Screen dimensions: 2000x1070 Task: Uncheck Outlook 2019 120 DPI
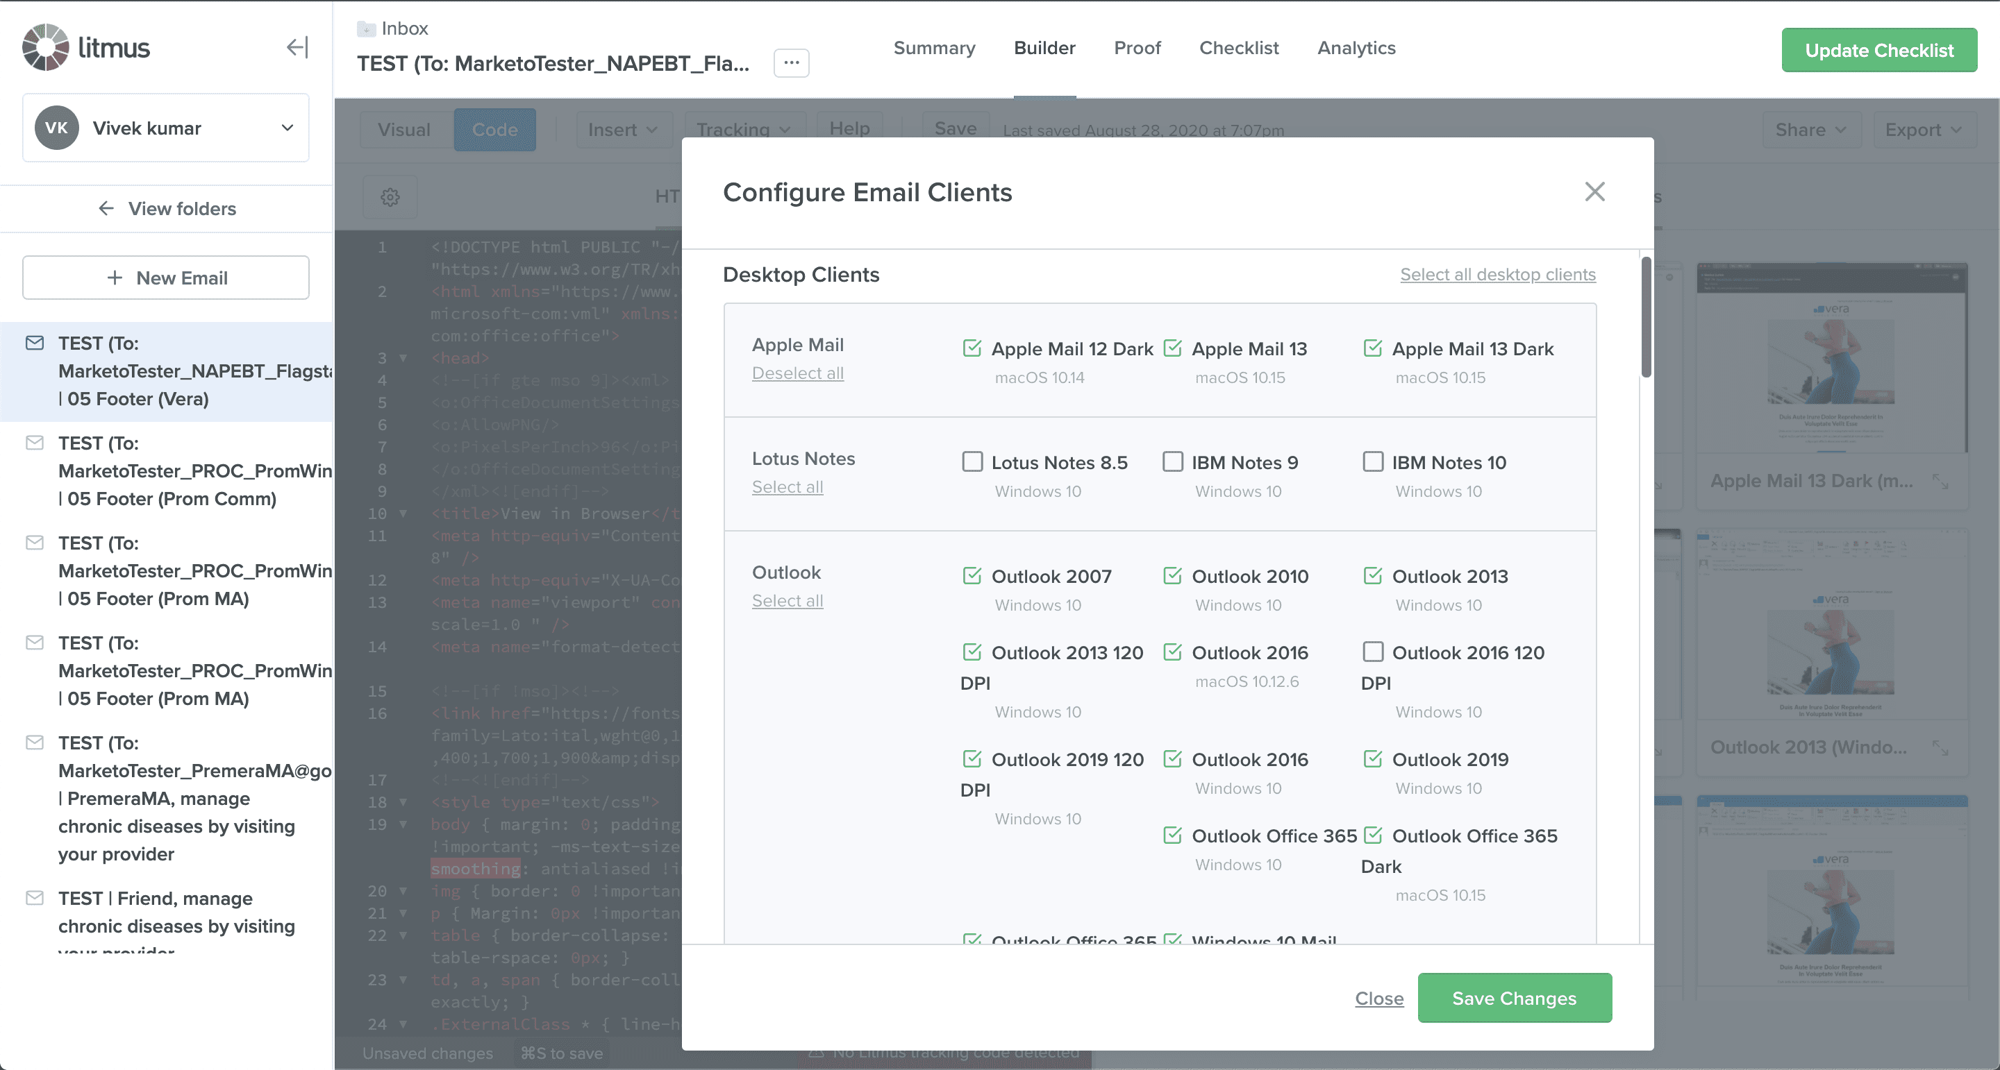pyautogui.click(x=972, y=759)
